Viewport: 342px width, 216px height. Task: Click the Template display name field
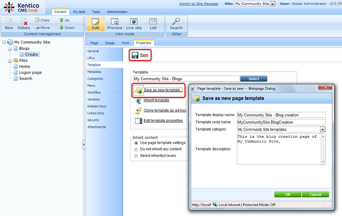tap(281, 115)
